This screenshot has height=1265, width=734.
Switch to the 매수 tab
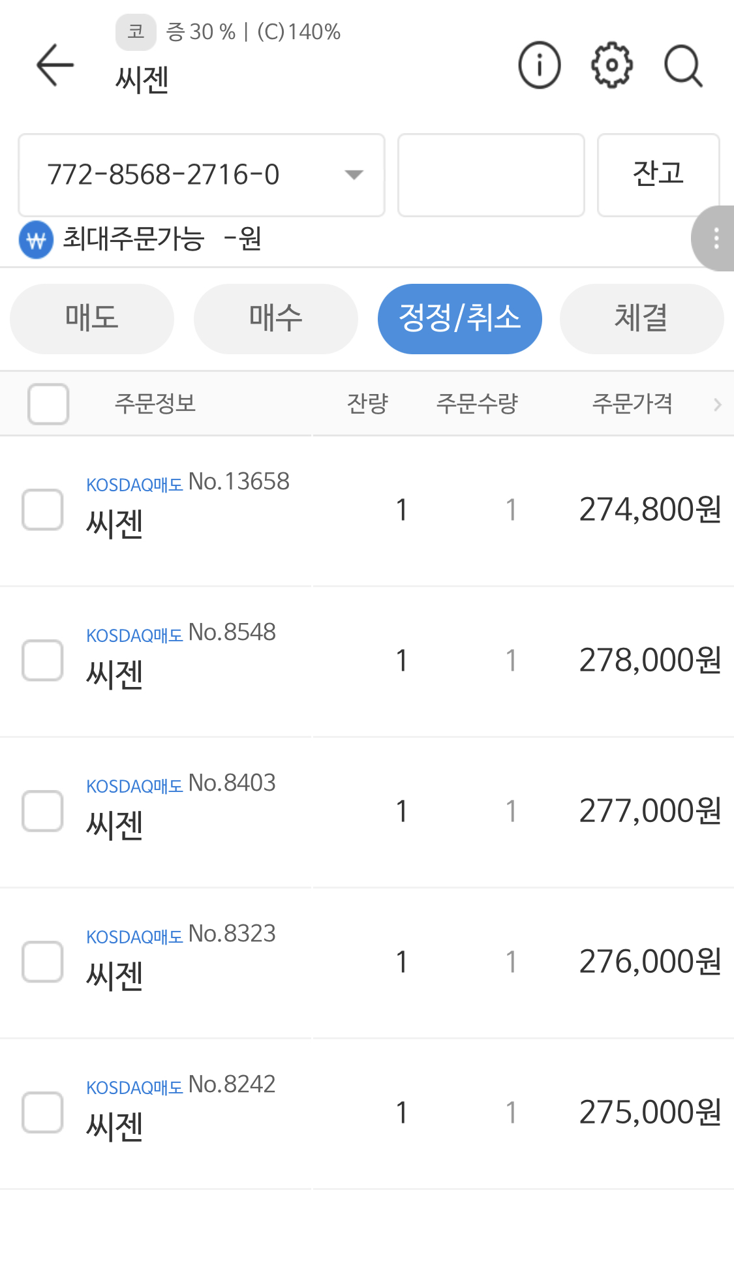(276, 318)
